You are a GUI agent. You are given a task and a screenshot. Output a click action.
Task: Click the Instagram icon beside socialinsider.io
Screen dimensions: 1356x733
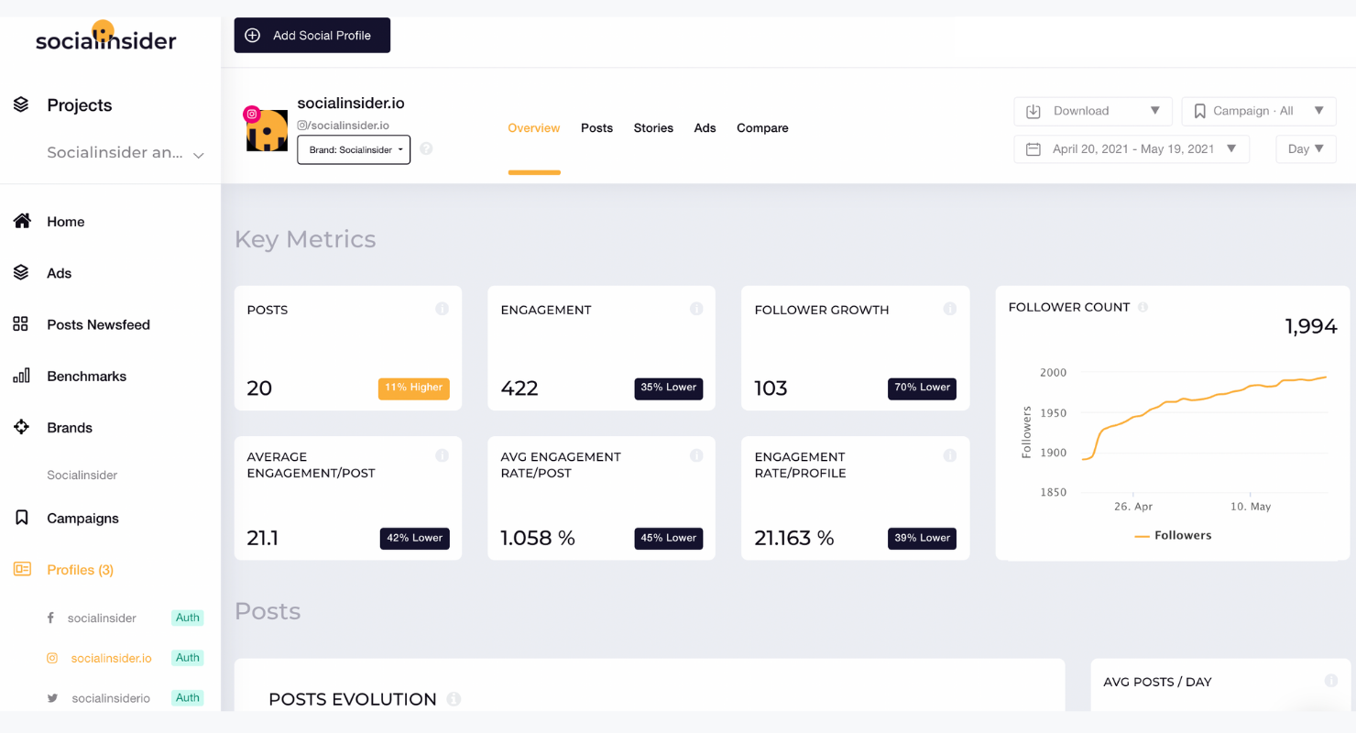click(x=52, y=658)
